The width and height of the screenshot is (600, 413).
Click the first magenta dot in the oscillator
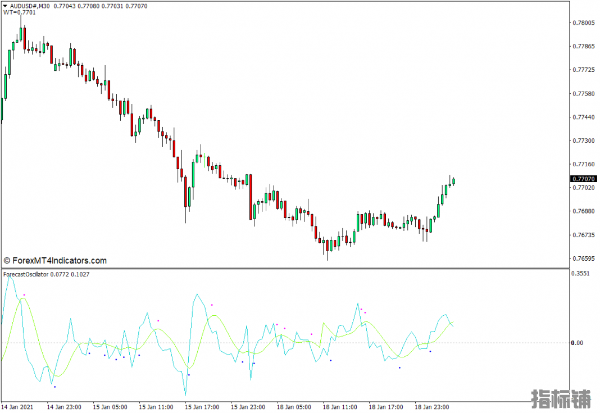coord(24,295)
